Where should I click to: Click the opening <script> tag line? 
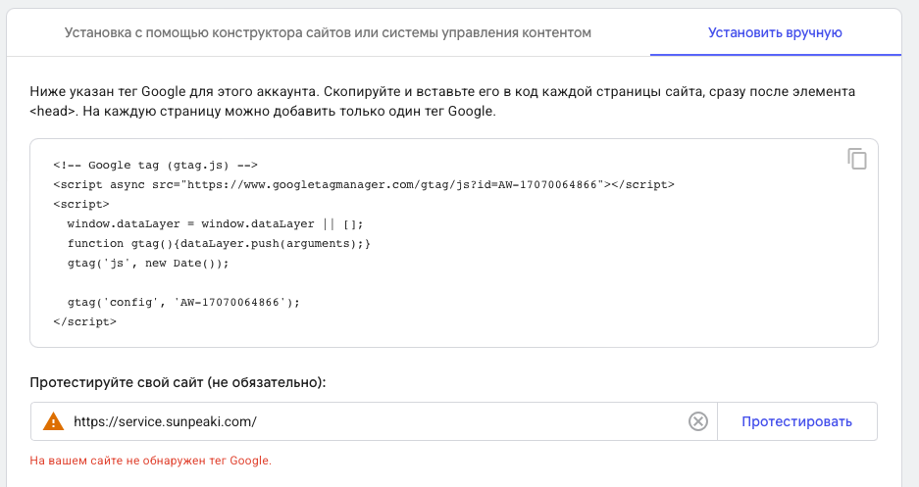81,204
